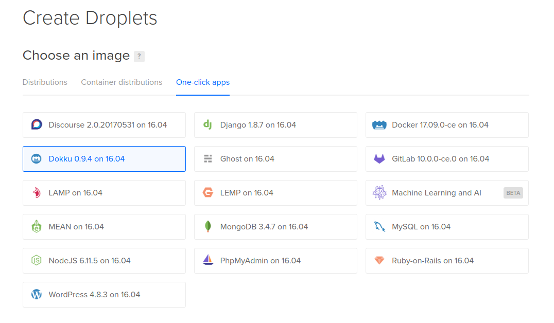Screen dimensions: 554x323
Task: Click the Django dj logo icon
Action: click(x=208, y=124)
